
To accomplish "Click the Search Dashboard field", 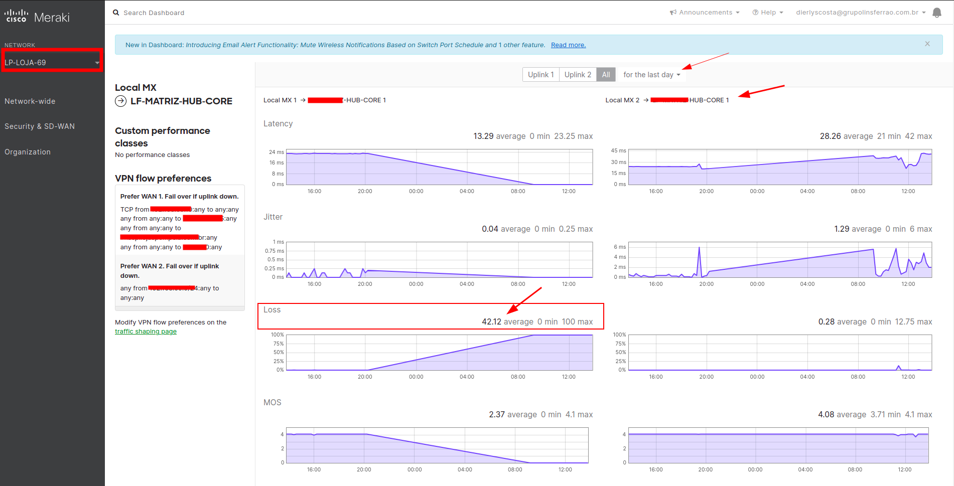I will pyautogui.click(x=154, y=13).
